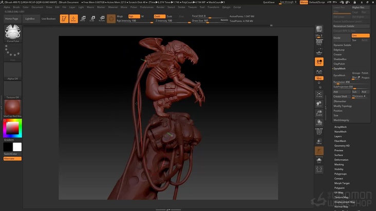Open the Brush menu
This screenshot has height=211, width=376.
click(16, 7)
